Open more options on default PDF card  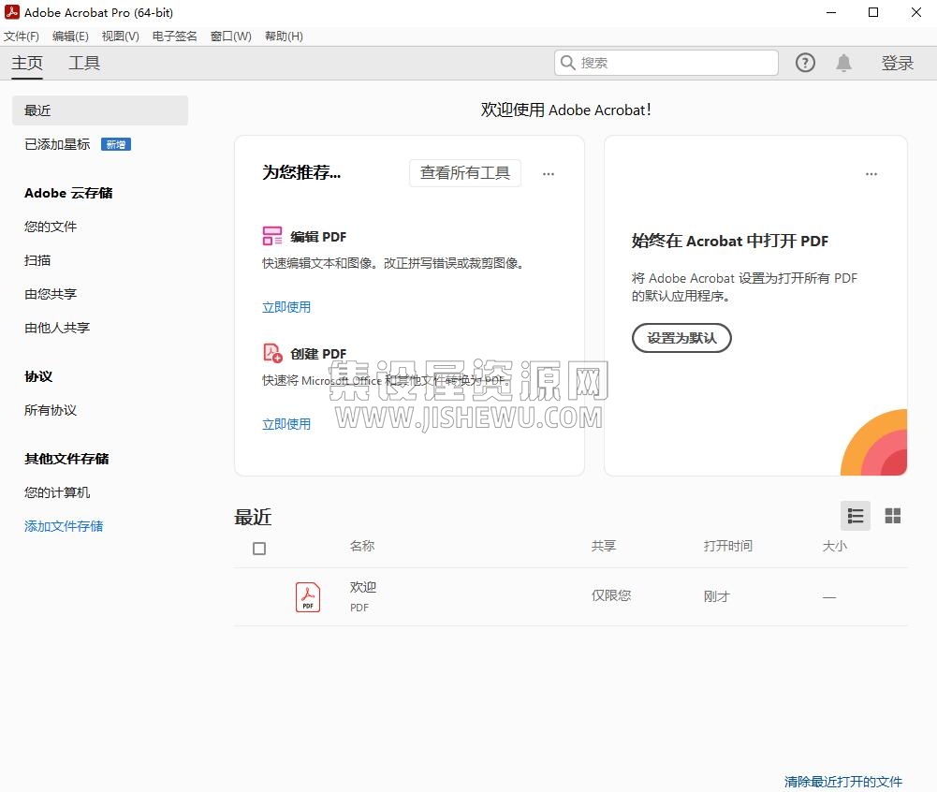click(871, 174)
